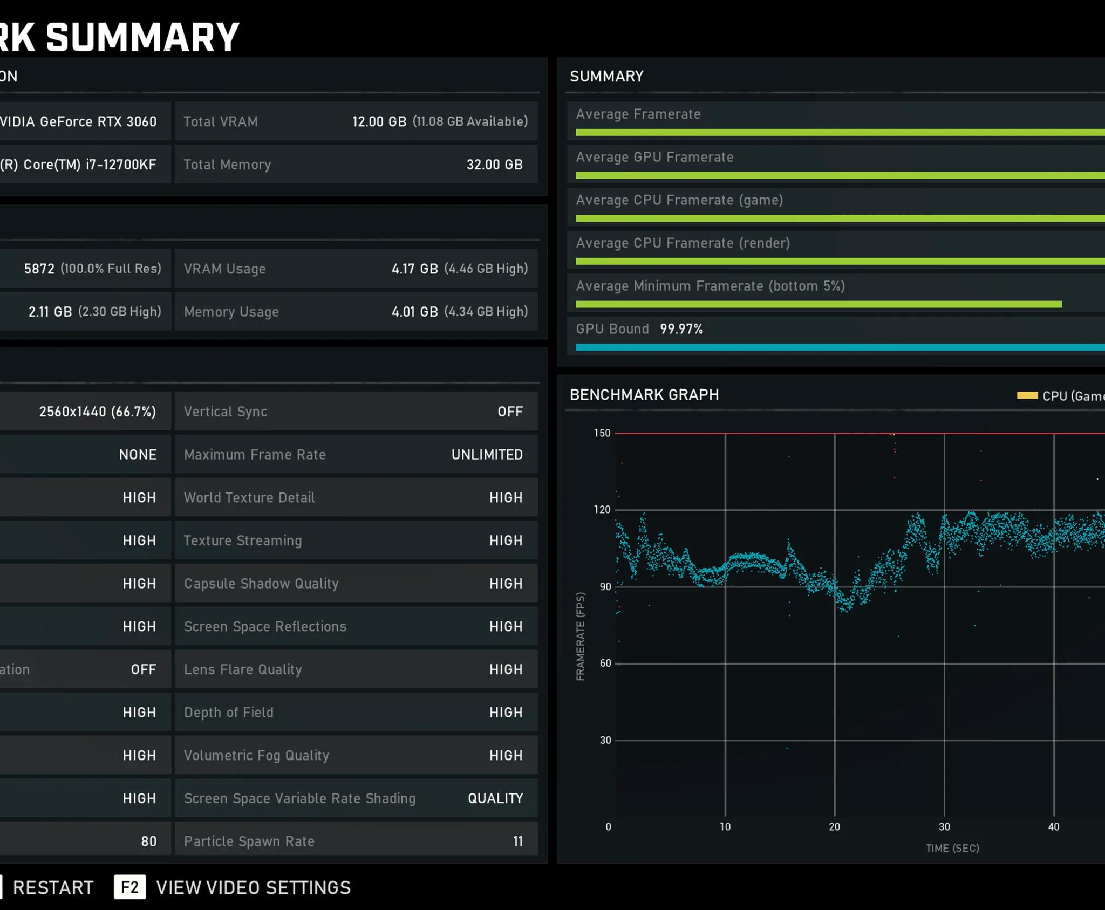Screen dimensions: 1105x910
Task: Click World Texture Detail's "HIGH" value
Action: [506, 498]
